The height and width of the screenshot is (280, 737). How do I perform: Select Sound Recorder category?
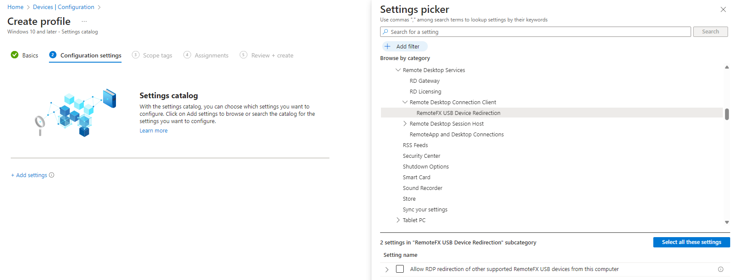pos(423,188)
